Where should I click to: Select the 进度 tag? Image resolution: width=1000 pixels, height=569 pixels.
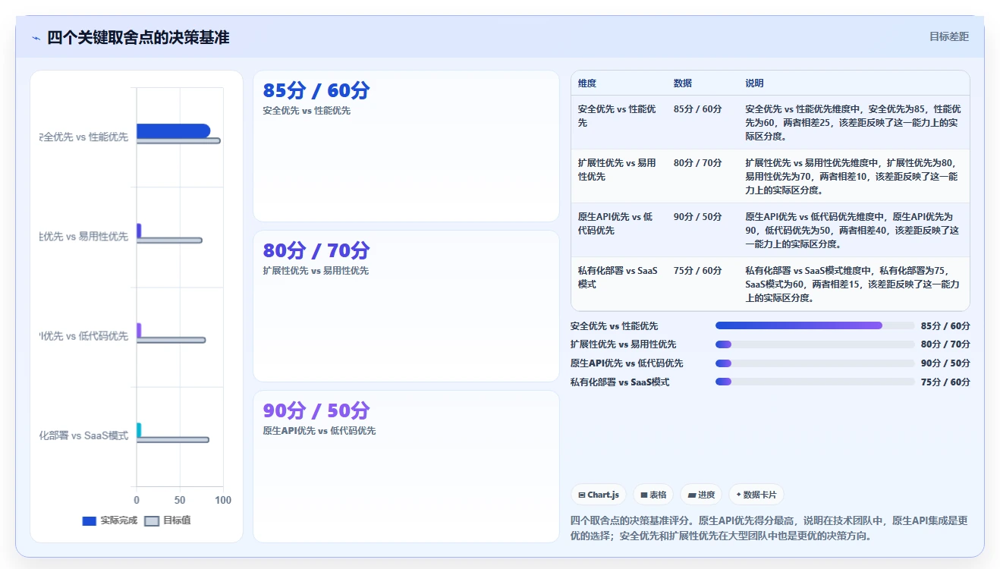701,495
